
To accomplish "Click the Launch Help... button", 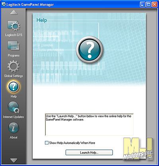I will pyautogui.click(x=89, y=152).
